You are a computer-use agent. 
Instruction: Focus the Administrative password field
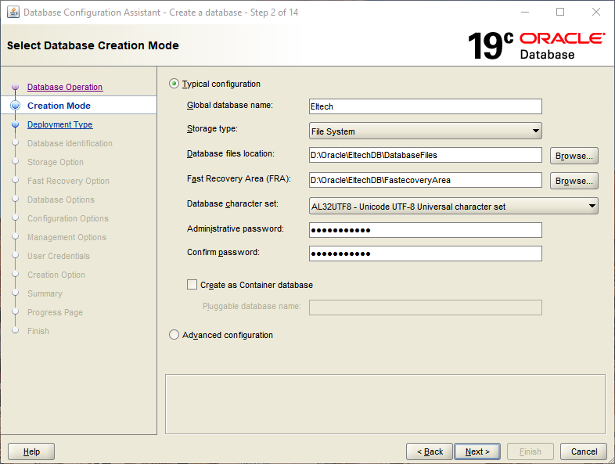tap(426, 230)
